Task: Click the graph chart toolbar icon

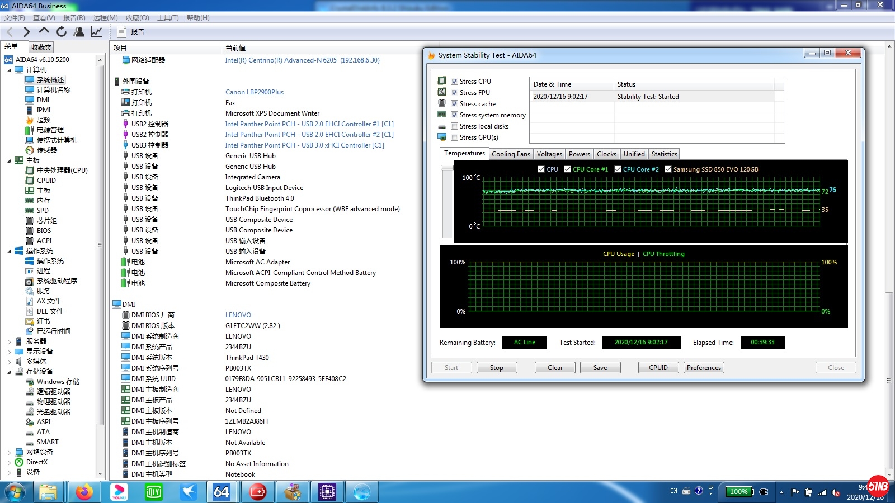Action: (x=96, y=32)
